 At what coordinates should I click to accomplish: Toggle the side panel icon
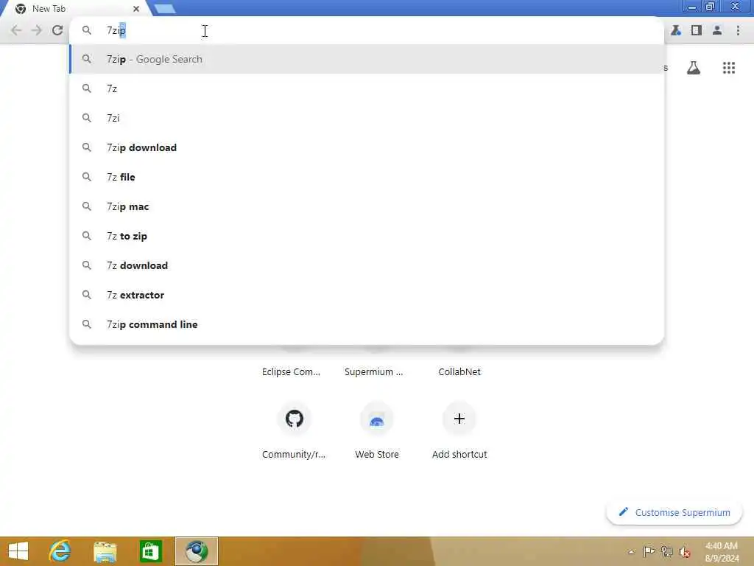(697, 30)
